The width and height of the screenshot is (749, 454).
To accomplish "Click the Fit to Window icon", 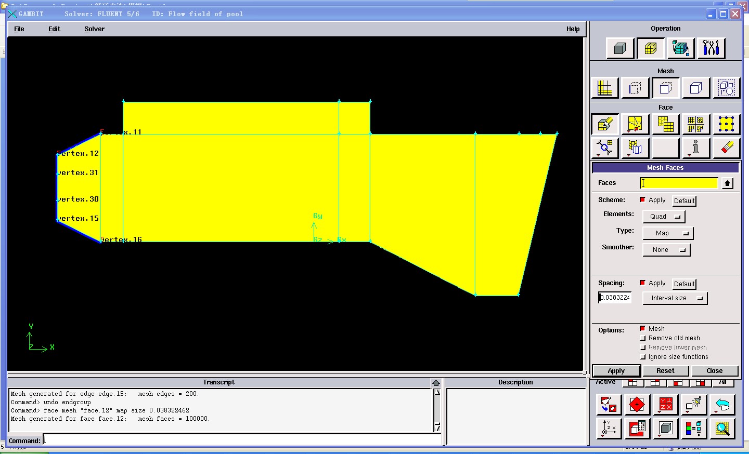I will (x=608, y=405).
